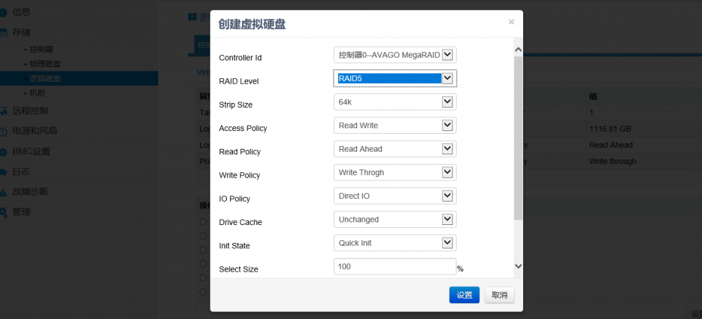Open the Strip Size dropdown set to 64k
This screenshot has width=702, height=319.
point(394,102)
